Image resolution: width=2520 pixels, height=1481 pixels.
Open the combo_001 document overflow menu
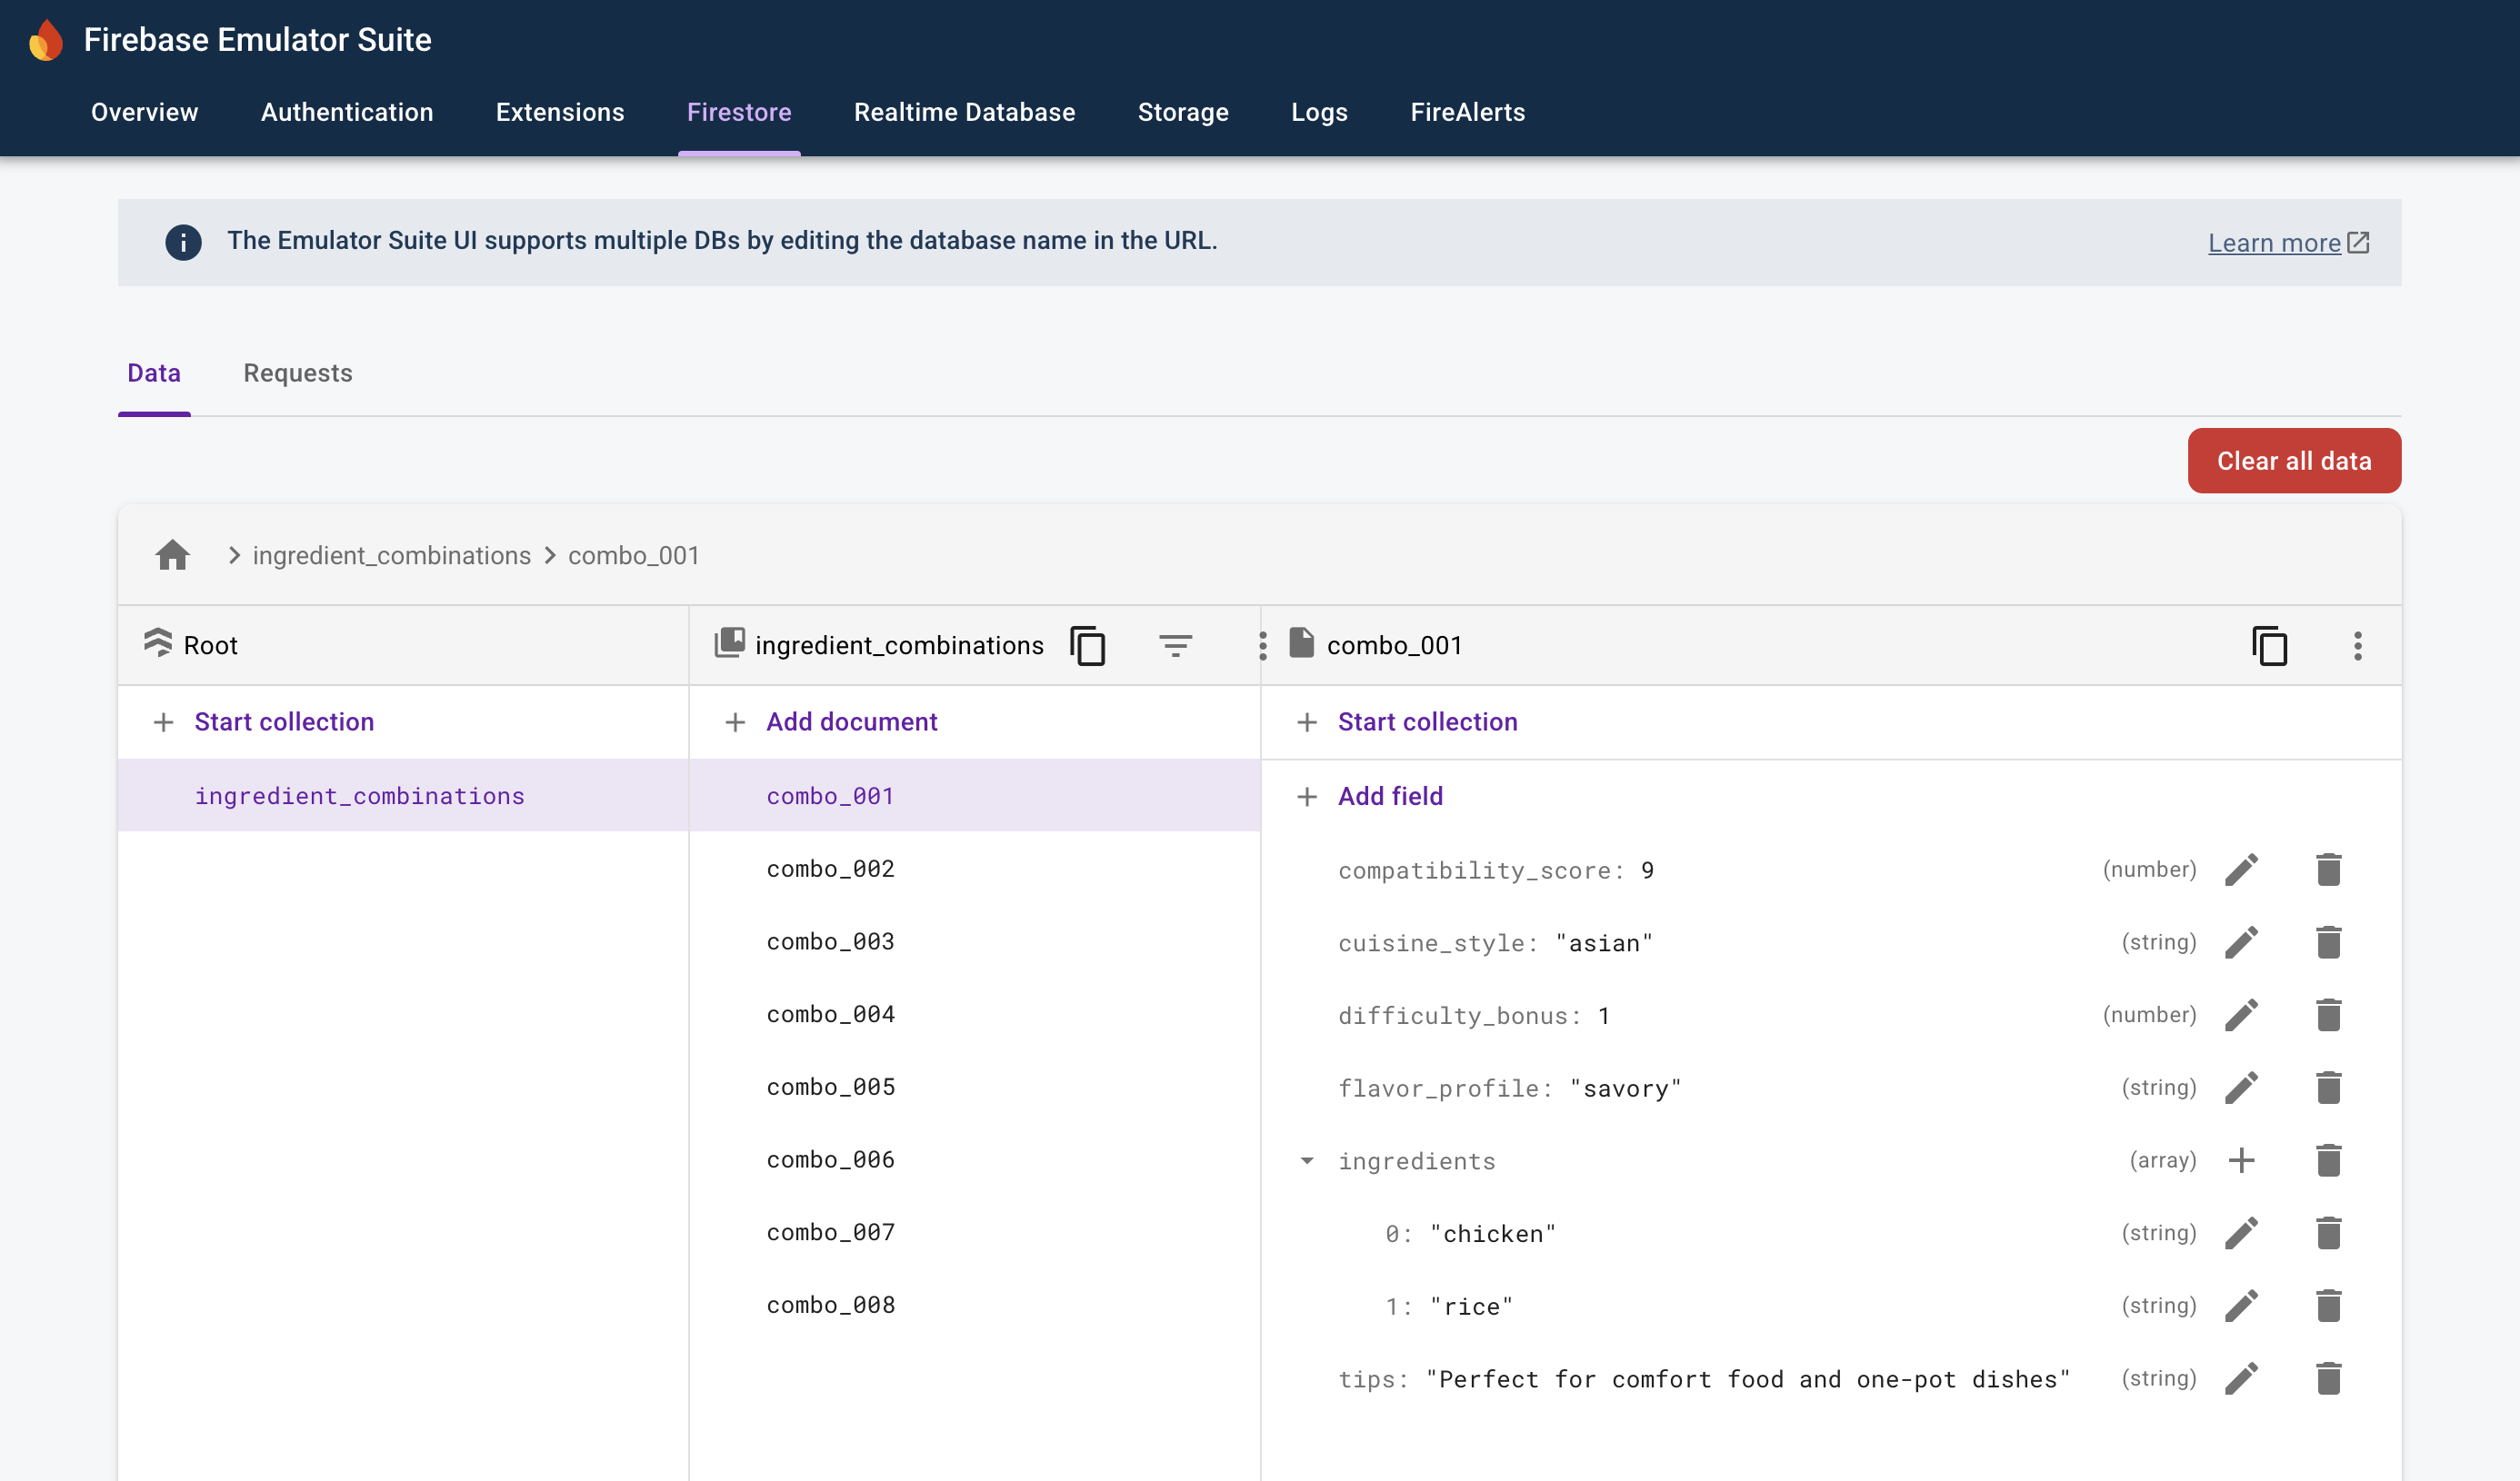2357,646
